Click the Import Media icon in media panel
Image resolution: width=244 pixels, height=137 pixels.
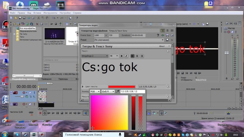(19, 24)
